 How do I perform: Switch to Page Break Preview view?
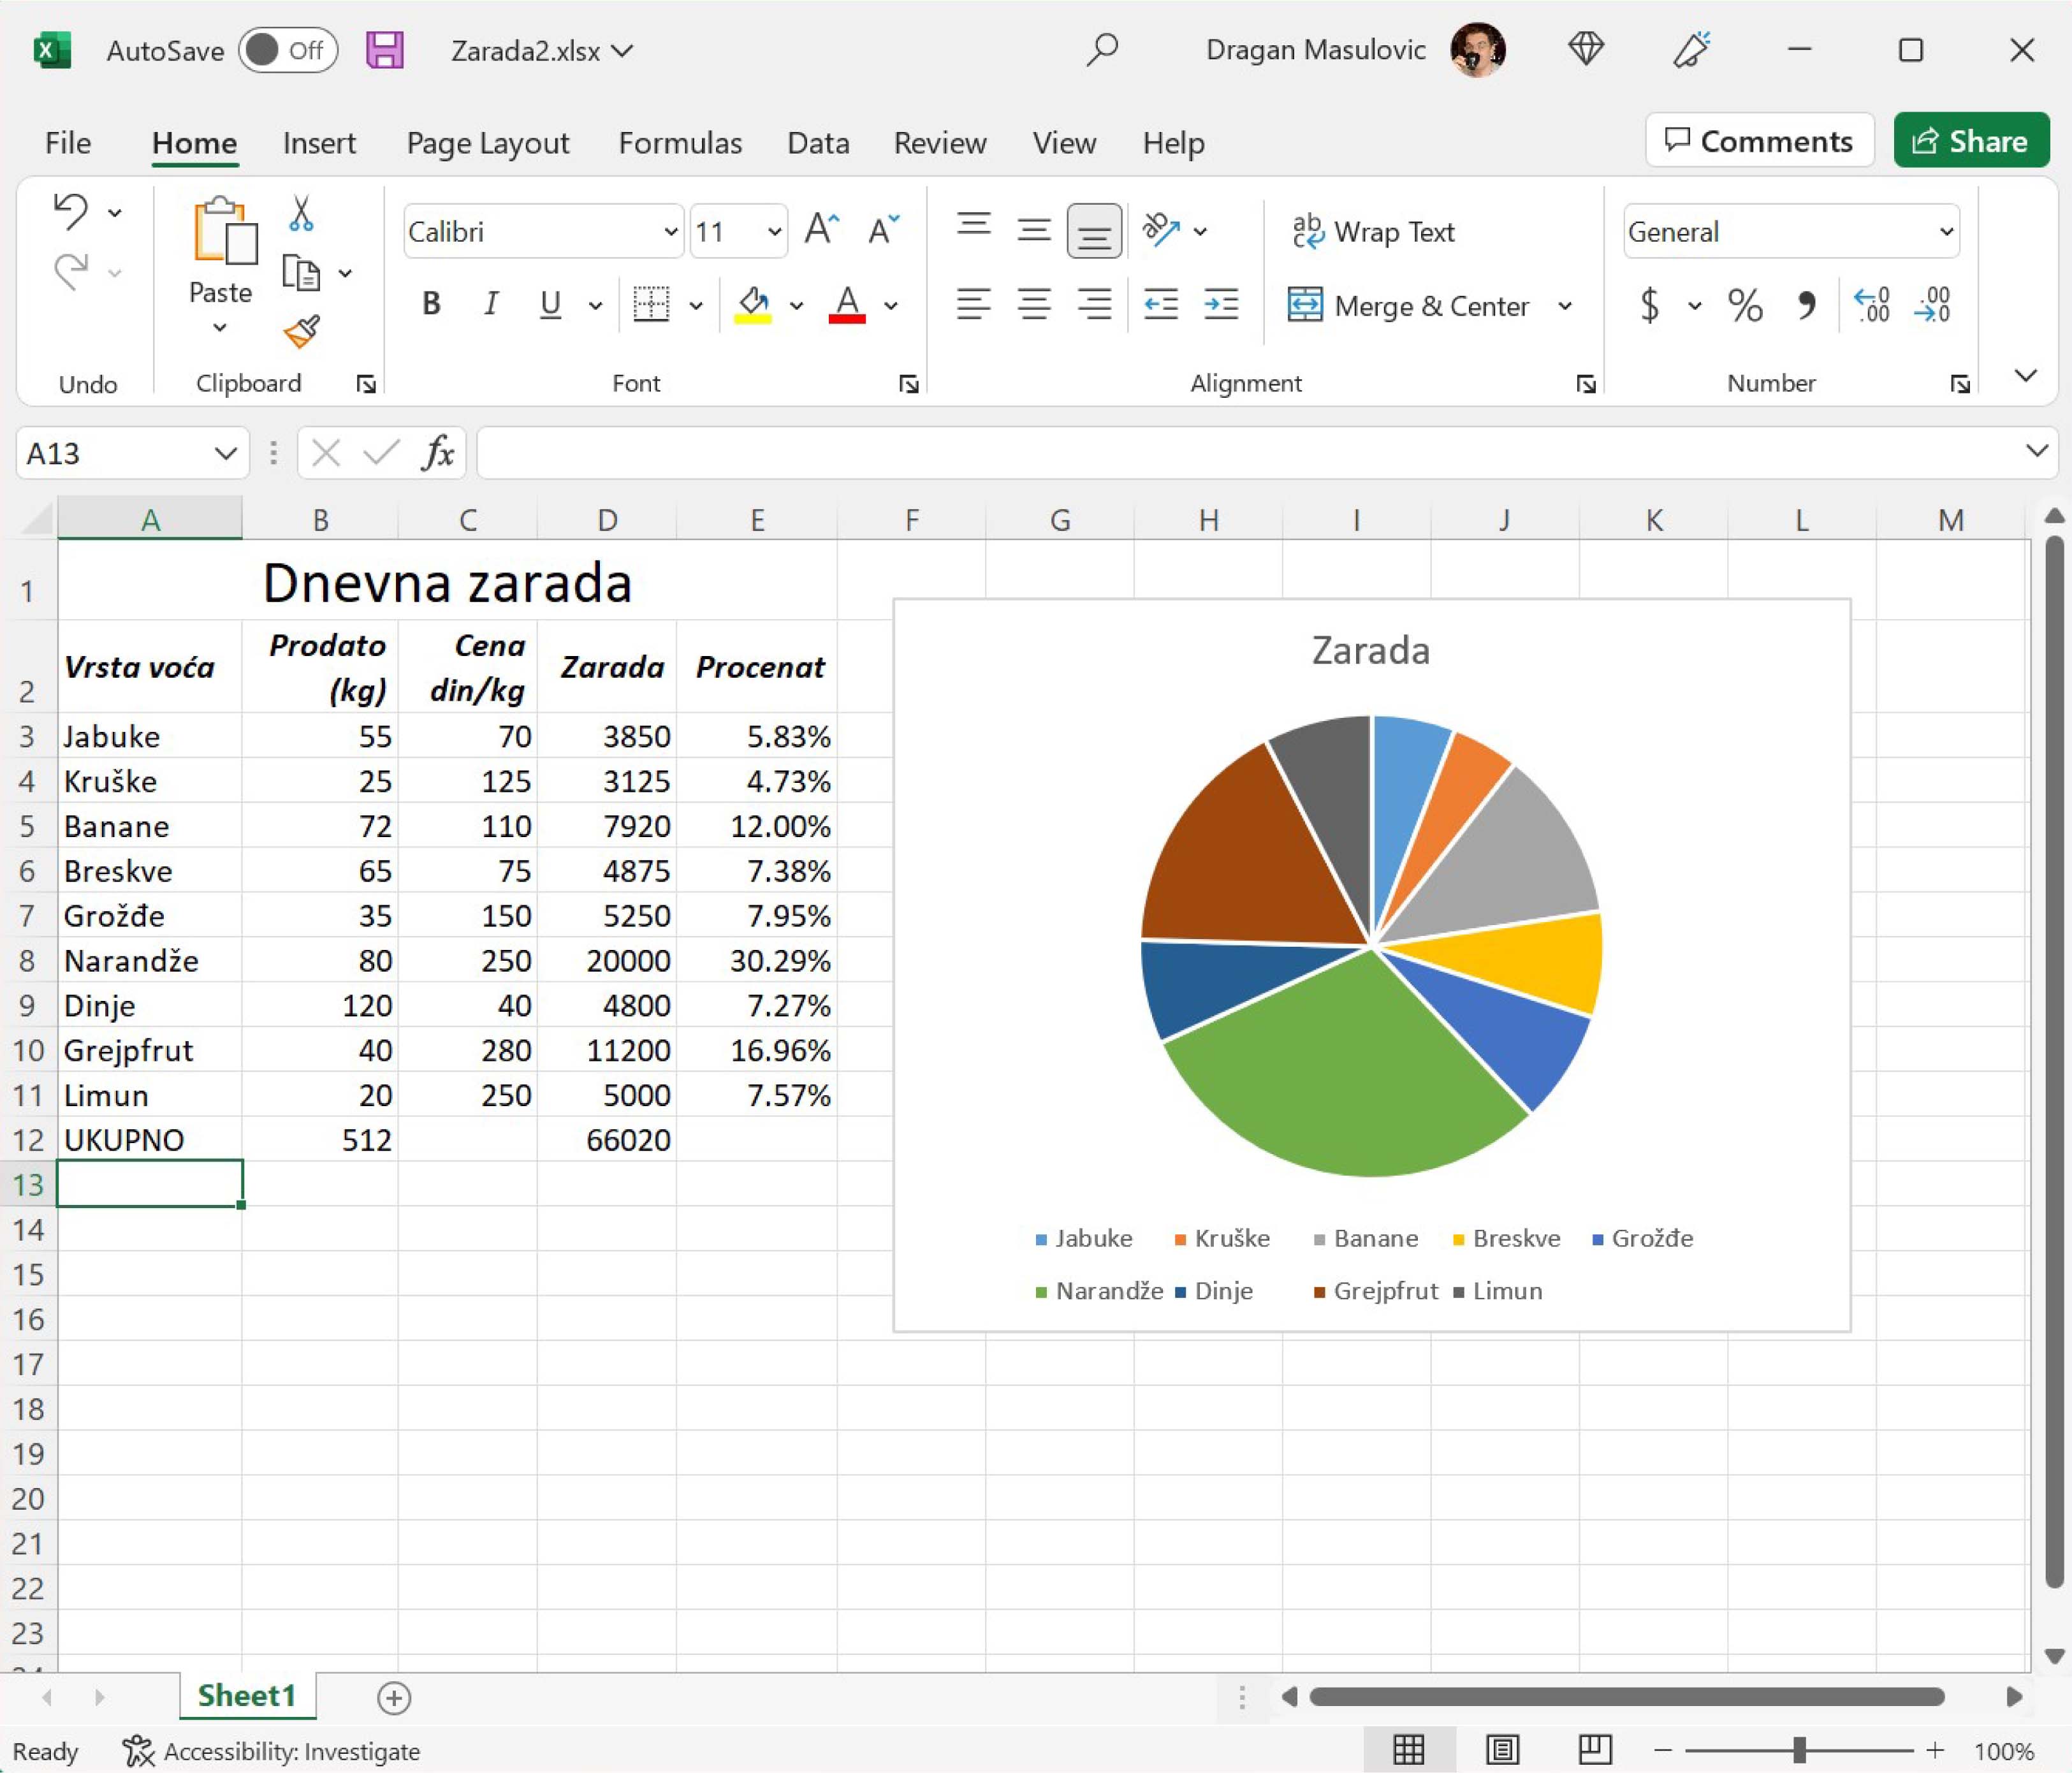tap(1594, 1750)
